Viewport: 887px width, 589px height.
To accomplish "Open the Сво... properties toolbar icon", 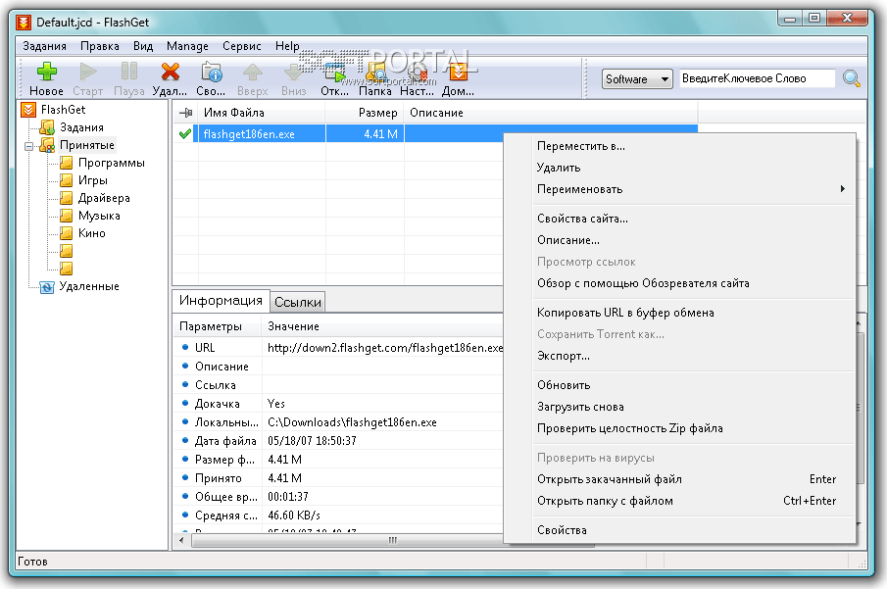I will (x=211, y=72).
